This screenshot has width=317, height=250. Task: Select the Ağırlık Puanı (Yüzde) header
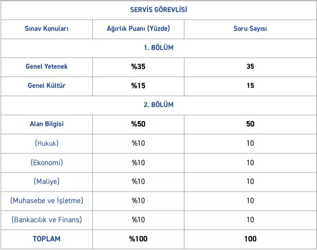pyautogui.click(x=138, y=29)
